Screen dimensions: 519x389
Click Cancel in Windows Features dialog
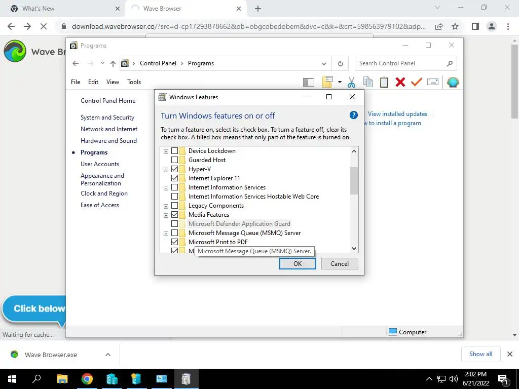[x=340, y=263]
